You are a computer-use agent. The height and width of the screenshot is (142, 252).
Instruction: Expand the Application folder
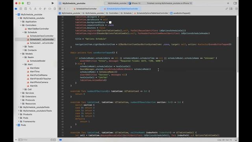coord(21,22)
